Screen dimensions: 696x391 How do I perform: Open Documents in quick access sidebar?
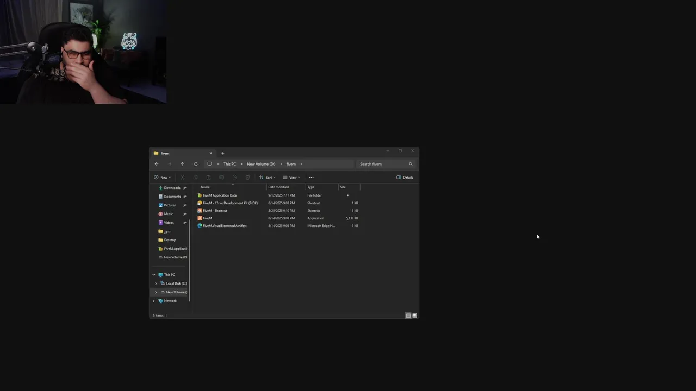[x=172, y=197]
